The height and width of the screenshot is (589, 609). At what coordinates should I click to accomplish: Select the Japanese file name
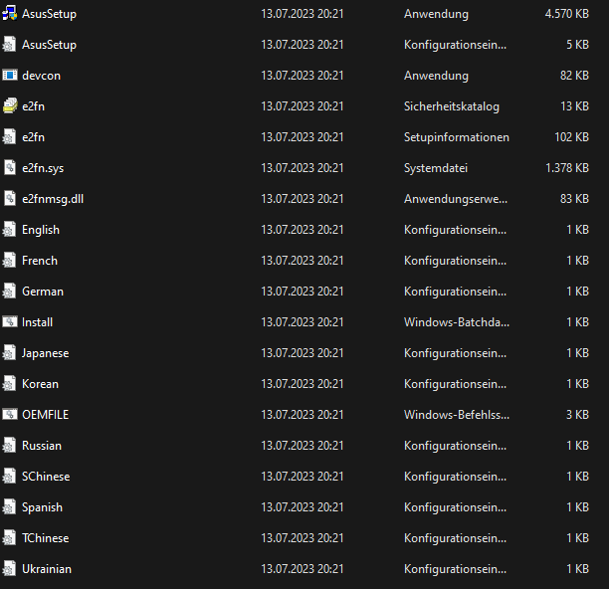[46, 353]
